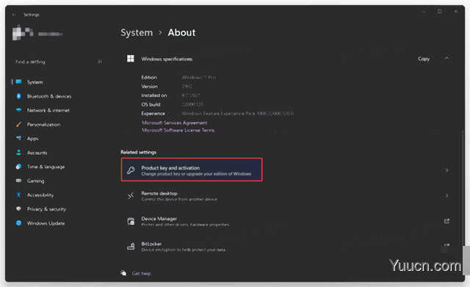This screenshot has height=287, width=470.
Task: Click the Privacy & security shield icon
Action: [18, 208]
